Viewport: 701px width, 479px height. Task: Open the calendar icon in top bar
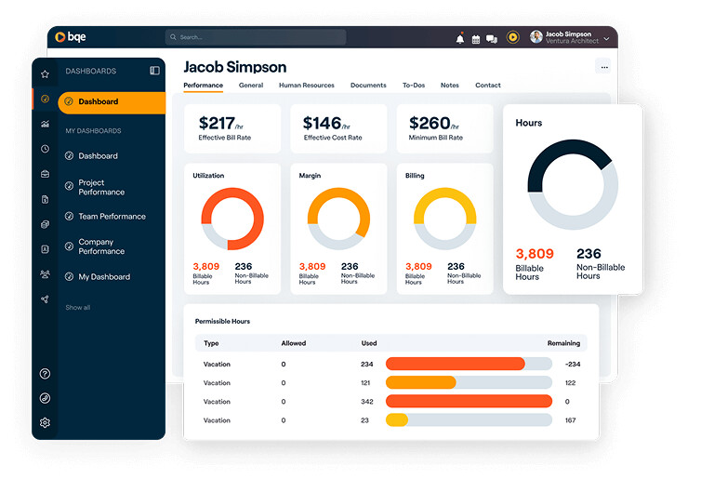pos(476,39)
